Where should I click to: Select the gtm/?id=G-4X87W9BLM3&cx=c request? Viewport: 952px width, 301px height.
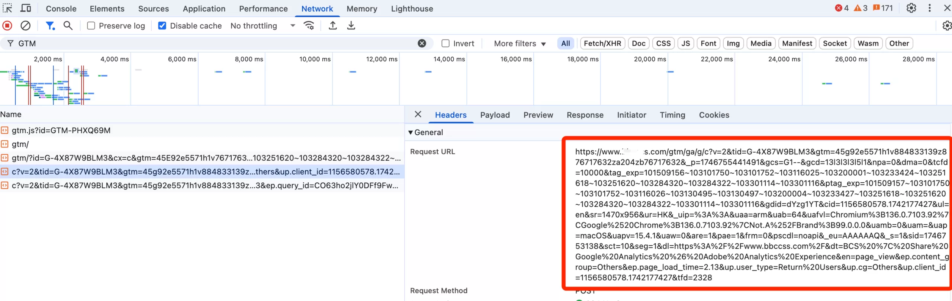pyautogui.click(x=202, y=158)
